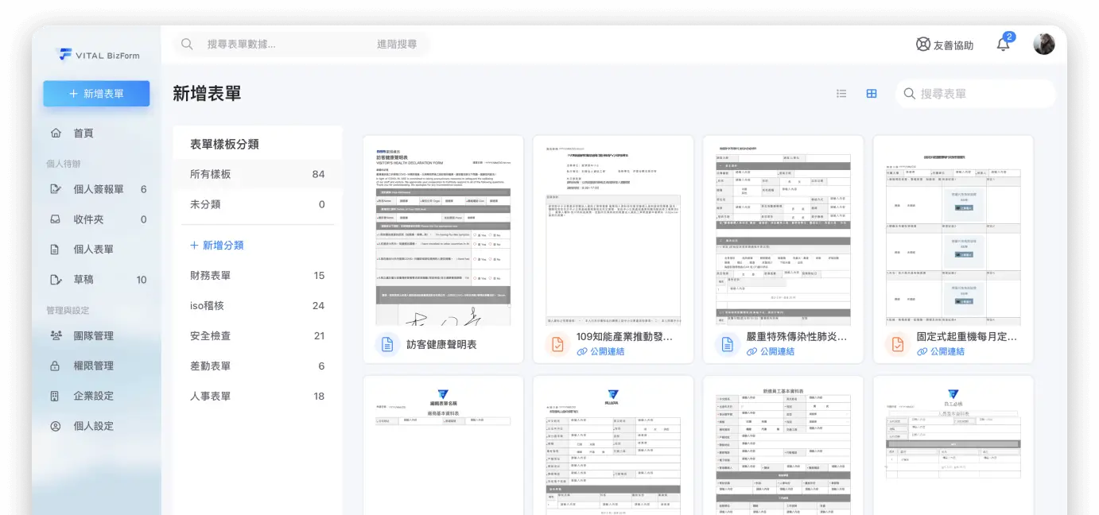This screenshot has height=515, width=1099.
Task: Click the 搜尋表單 search field
Action: click(976, 94)
